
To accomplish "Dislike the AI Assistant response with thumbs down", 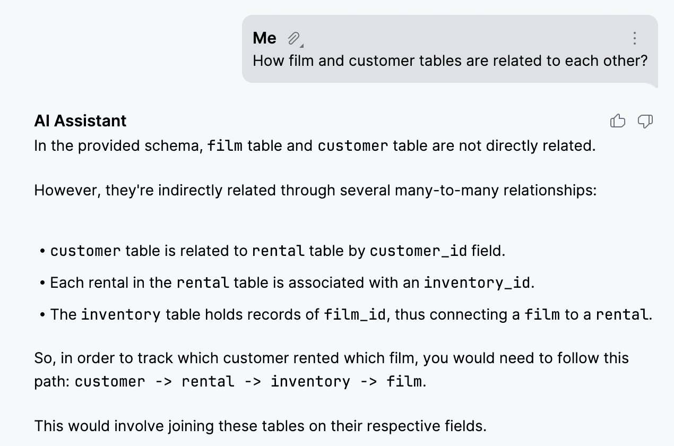I will click(645, 122).
